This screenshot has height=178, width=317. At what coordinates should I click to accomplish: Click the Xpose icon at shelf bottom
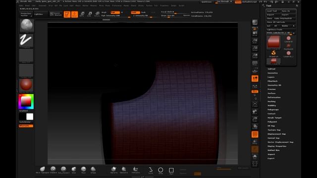tap(255, 164)
